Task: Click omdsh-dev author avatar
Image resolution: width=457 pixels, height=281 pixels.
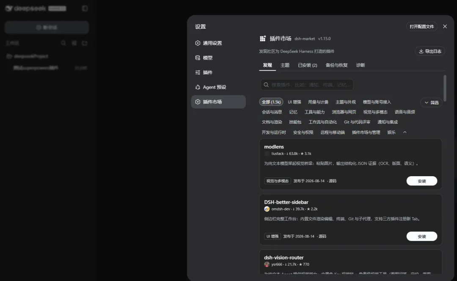Action: click(267, 209)
